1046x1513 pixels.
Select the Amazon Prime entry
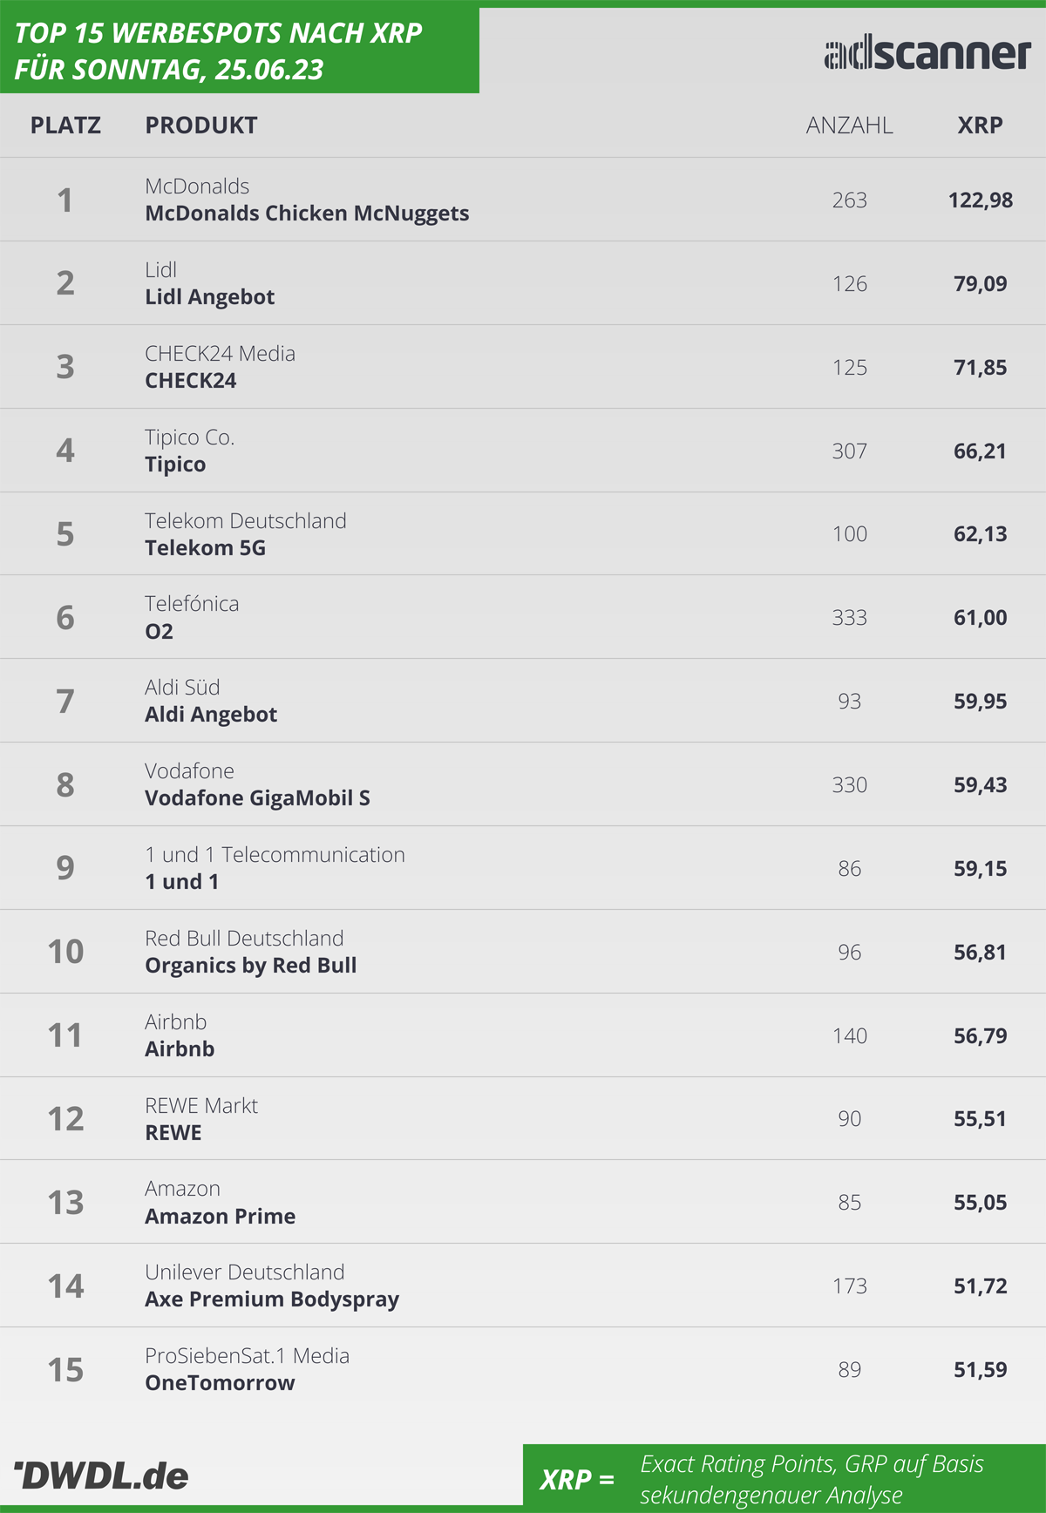tap(220, 1217)
